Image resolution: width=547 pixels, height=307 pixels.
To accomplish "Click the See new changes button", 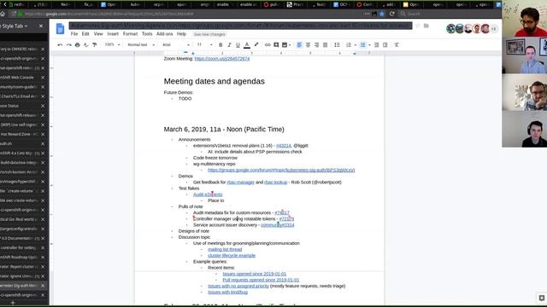I will point(209,34).
